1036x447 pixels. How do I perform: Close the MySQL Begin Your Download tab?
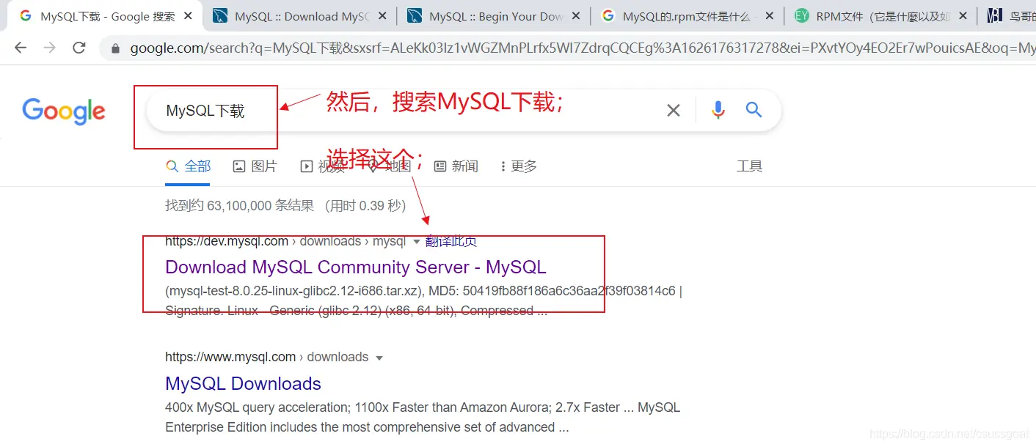click(x=574, y=16)
